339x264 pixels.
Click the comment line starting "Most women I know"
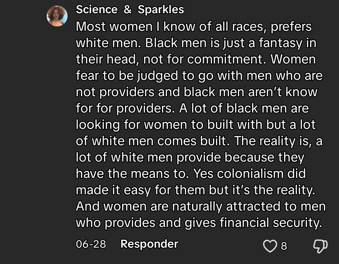pyautogui.click(x=194, y=27)
